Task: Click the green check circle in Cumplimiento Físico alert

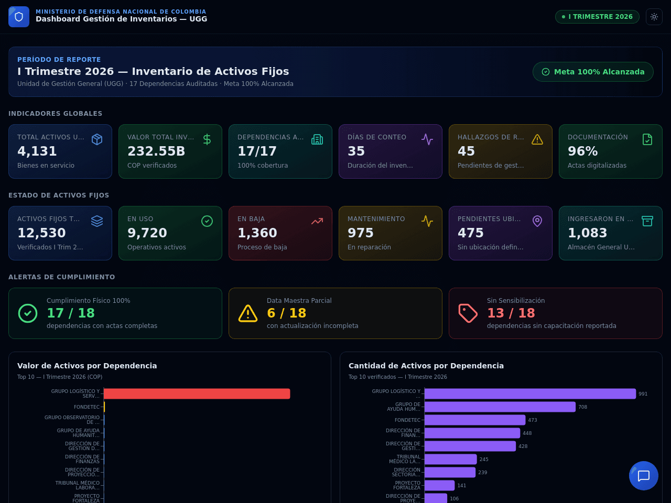Action: pos(28,313)
